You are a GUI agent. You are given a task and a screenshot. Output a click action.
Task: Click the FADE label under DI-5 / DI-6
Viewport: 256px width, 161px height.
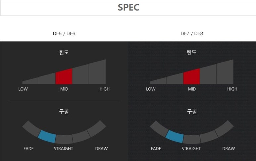(x=28, y=148)
